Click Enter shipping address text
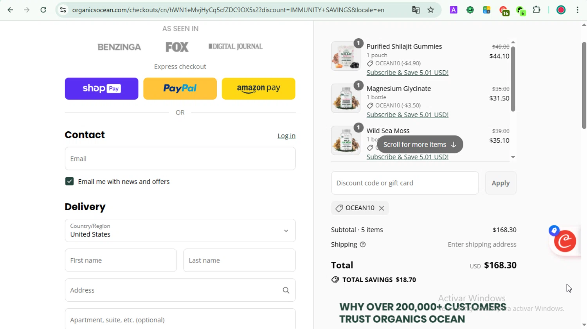The width and height of the screenshot is (587, 329). (482, 245)
